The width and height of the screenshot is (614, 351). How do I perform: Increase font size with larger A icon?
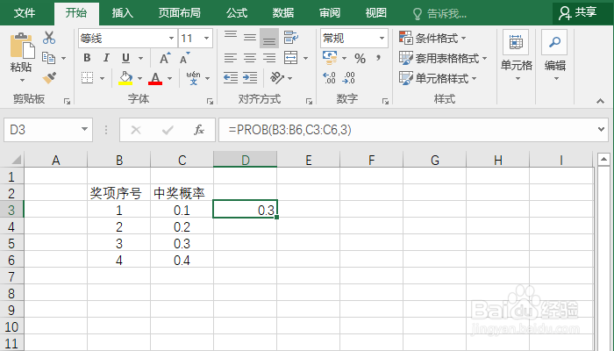click(x=165, y=58)
